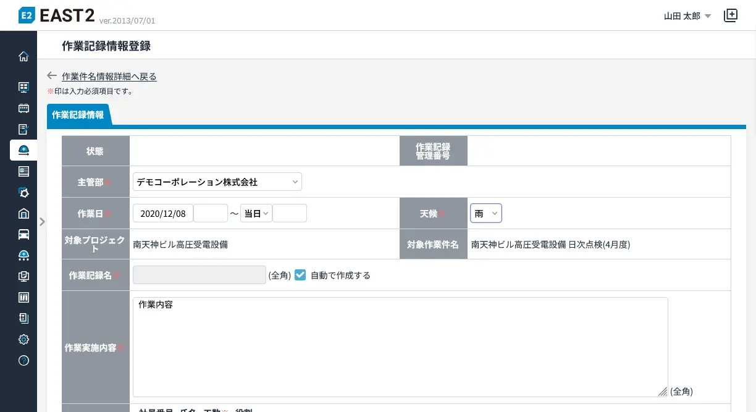Select the 作業記録情報 tab
Viewport: 756px width, 412px height.
click(x=78, y=115)
